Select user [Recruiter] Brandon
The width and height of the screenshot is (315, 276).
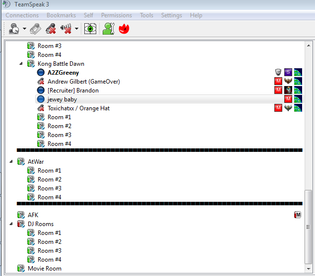[x=73, y=91]
